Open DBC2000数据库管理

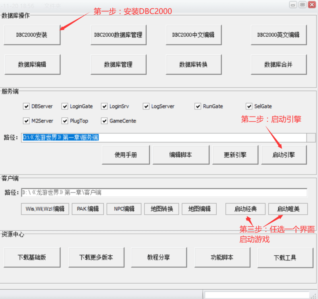tap(118, 35)
